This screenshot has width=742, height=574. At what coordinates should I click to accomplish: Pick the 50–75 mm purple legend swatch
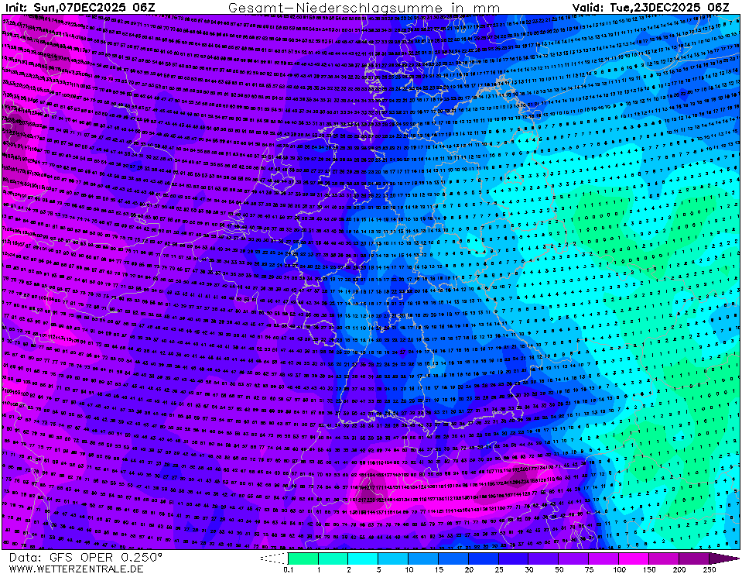click(574, 558)
